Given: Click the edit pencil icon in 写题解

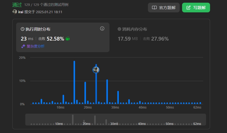Looking at the screenshot, I should [188, 8].
